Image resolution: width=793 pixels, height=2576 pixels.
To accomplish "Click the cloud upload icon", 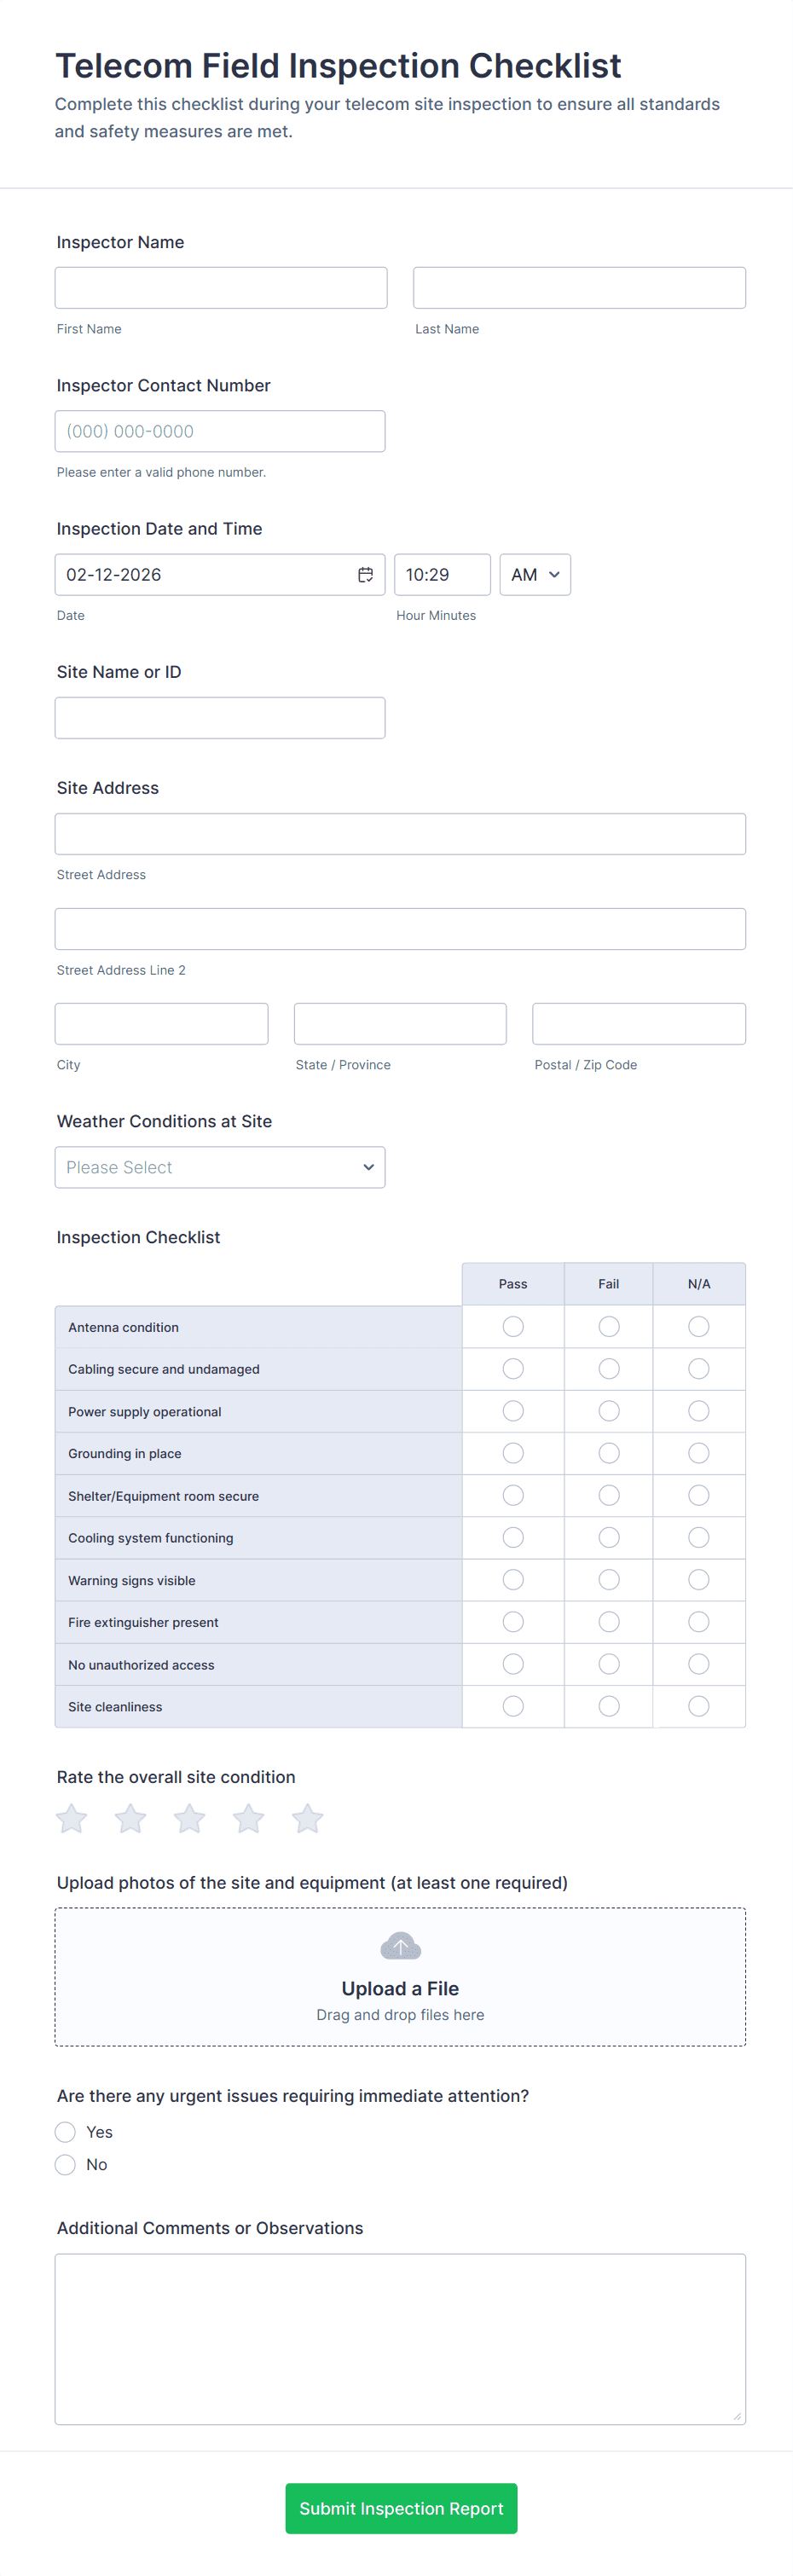I will click(400, 1946).
